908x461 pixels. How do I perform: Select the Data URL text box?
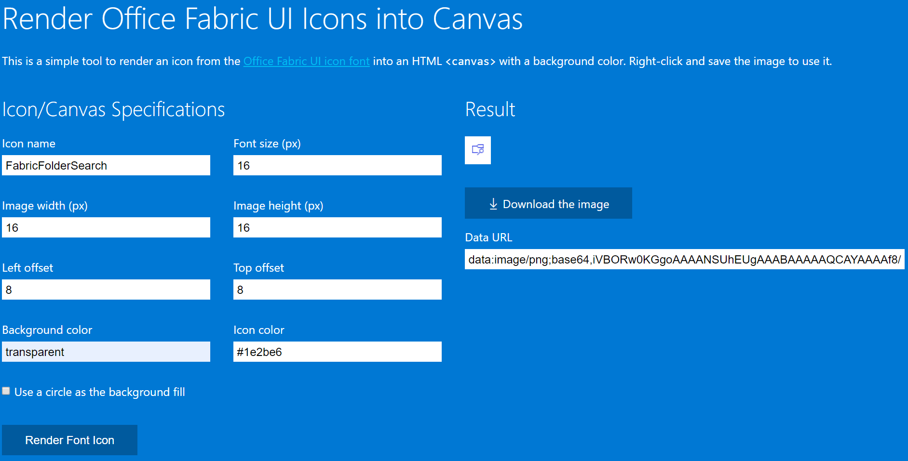tap(685, 259)
